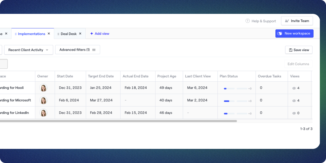326x163 pixels.
Task: Click the Save view button
Action: [299, 50]
